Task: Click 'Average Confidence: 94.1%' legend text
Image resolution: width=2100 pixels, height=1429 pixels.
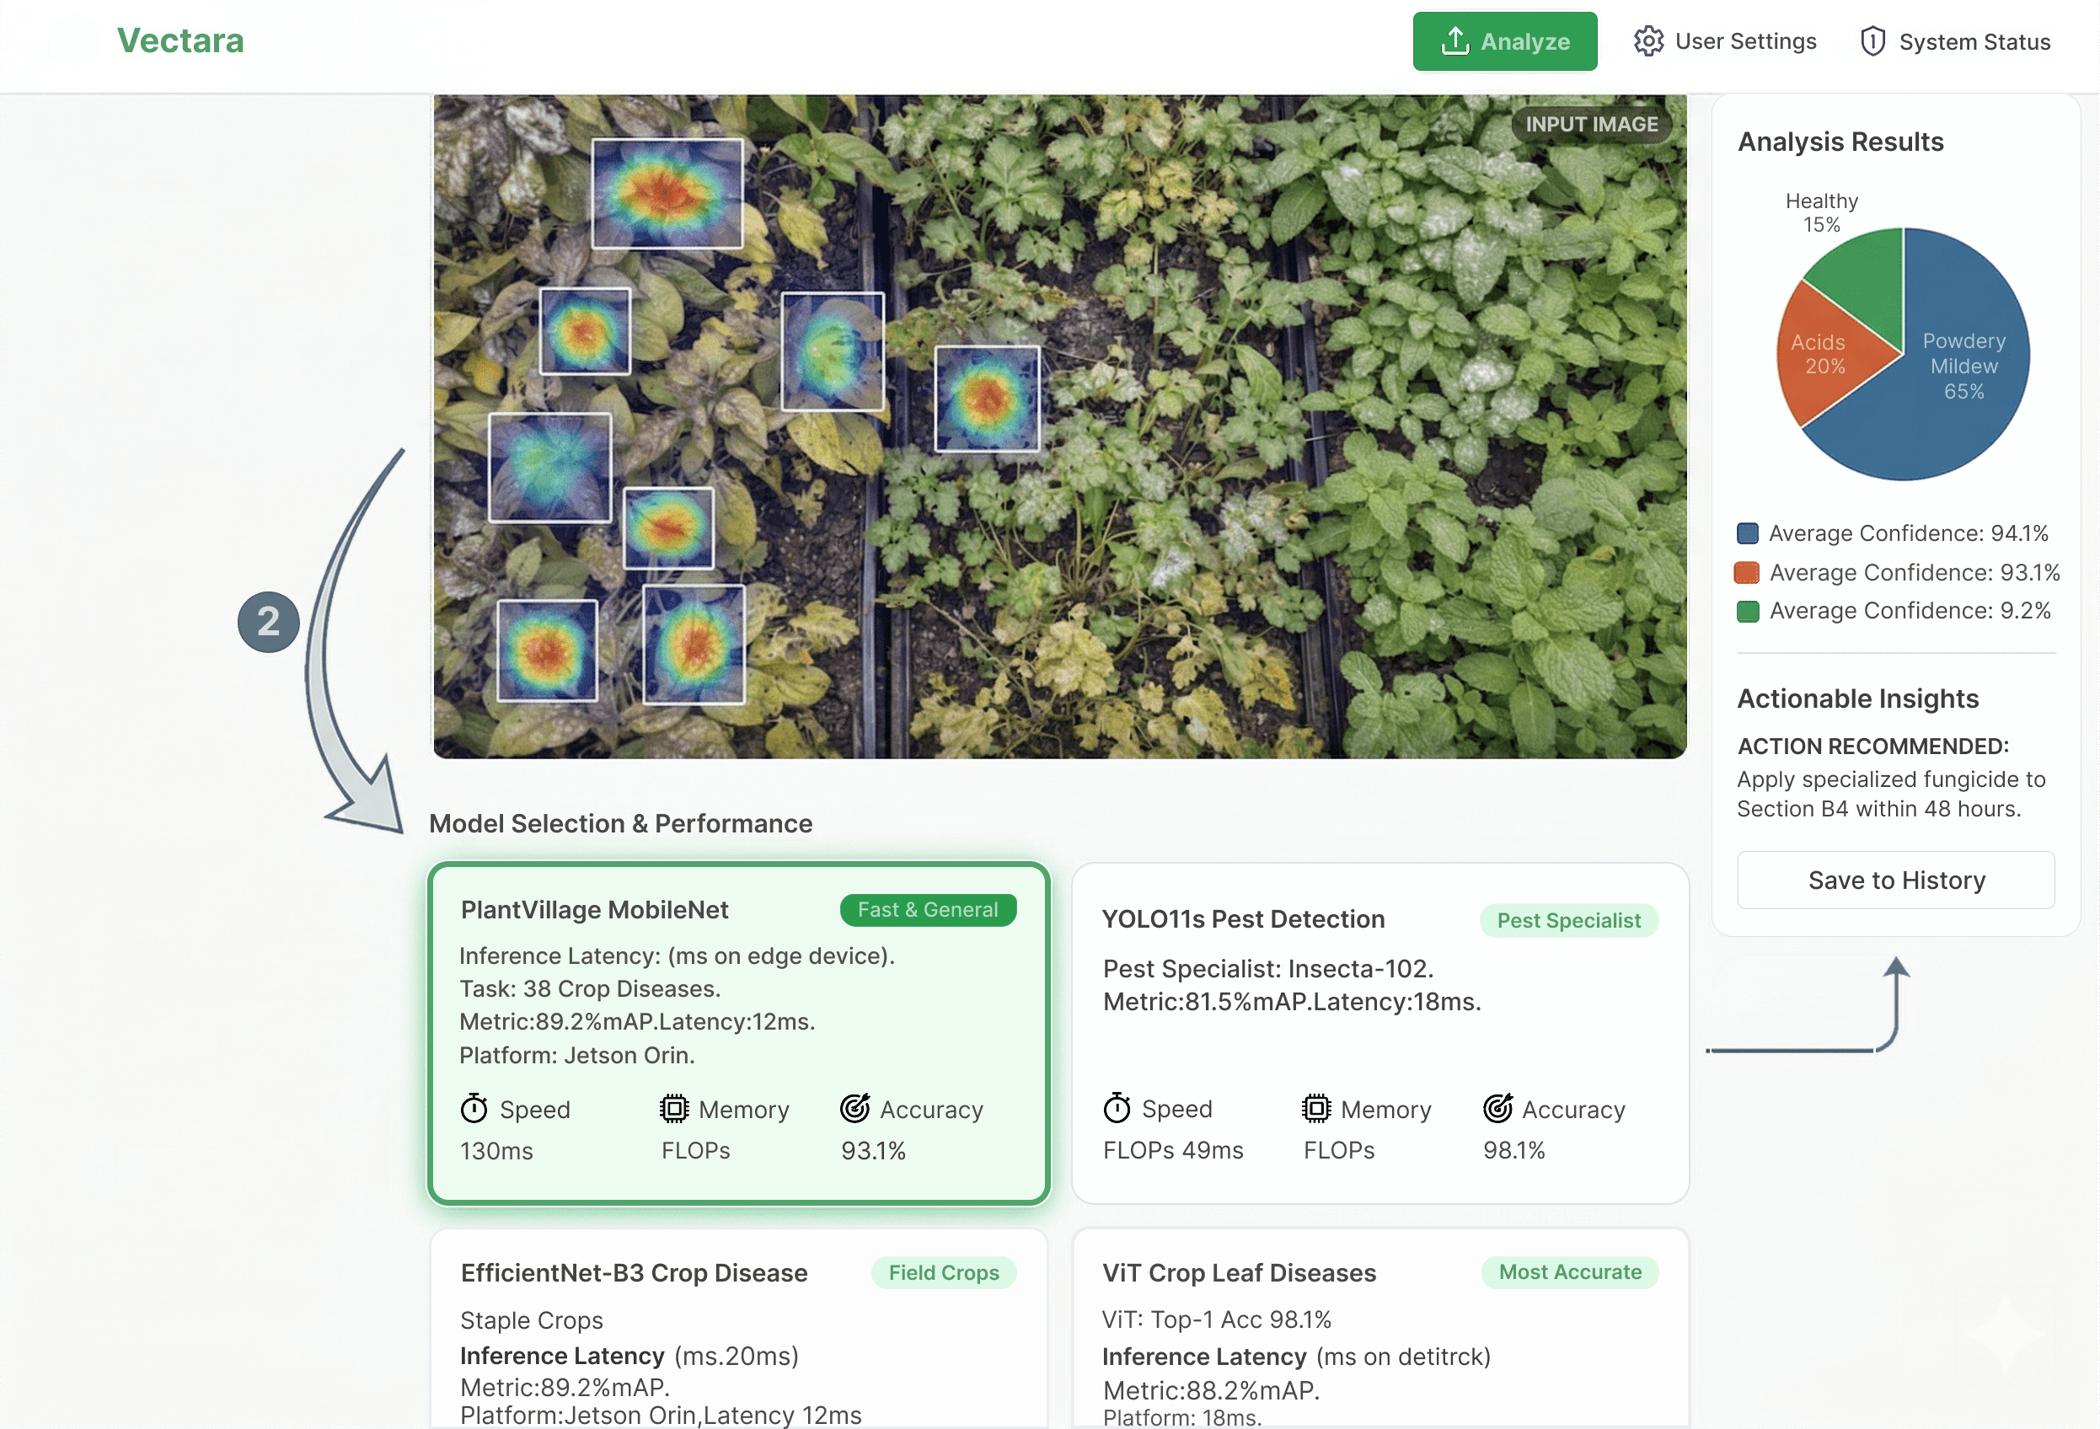Action: point(1909,533)
